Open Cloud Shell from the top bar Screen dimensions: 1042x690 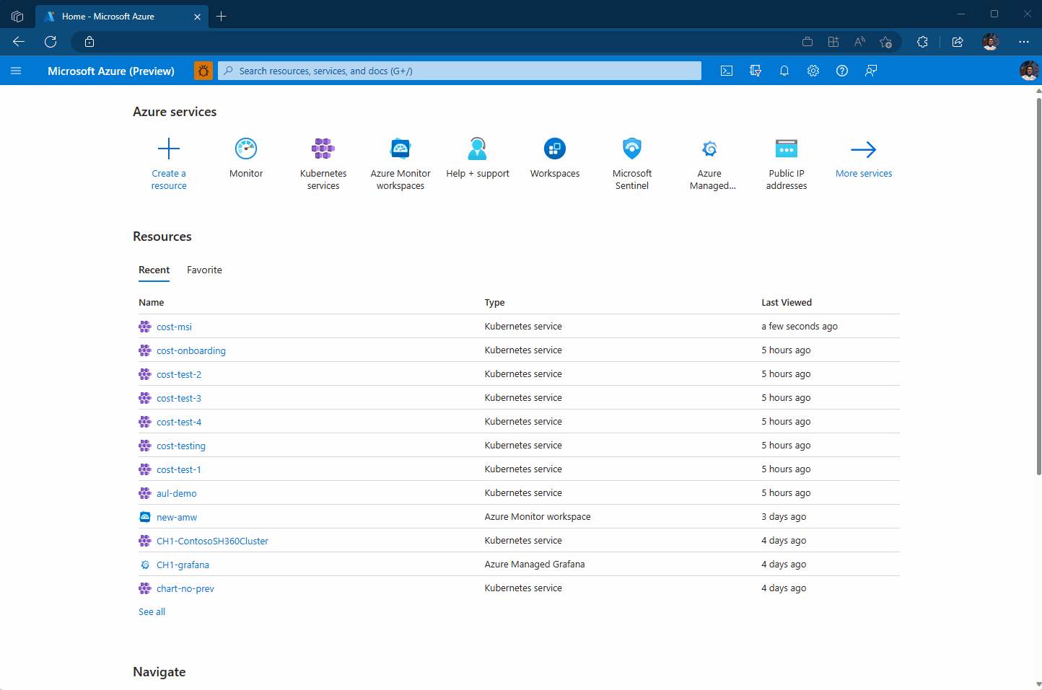(x=727, y=71)
